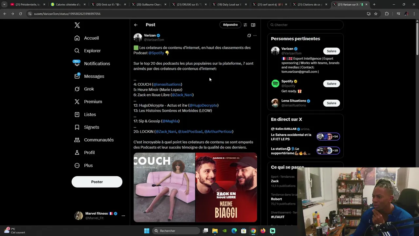
Task: Open Spotify's profile avatar in Personnes pertinentes
Action: click(275, 84)
